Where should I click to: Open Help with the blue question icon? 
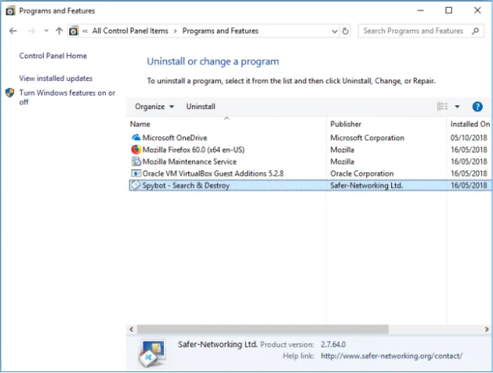tap(477, 107)
